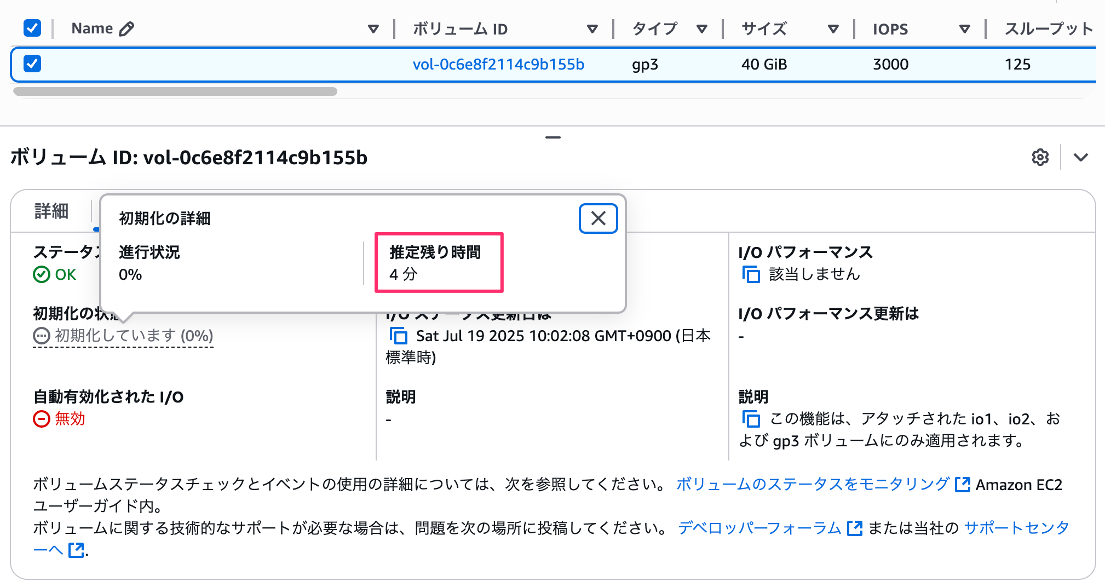1105x587 pixels.
Task: Open the Name column sort dropdown
Action: (x=373, y=28)
